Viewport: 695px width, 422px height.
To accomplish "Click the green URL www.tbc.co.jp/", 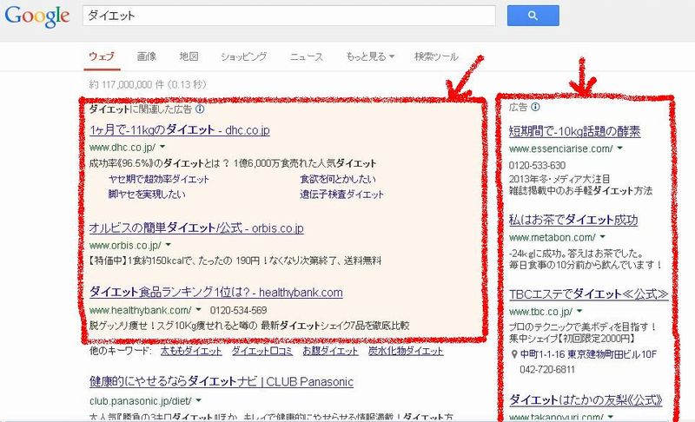I will click(x=540, y=312).
